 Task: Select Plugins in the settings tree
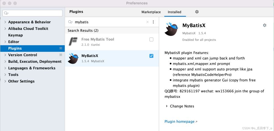(x=32, y=48)
